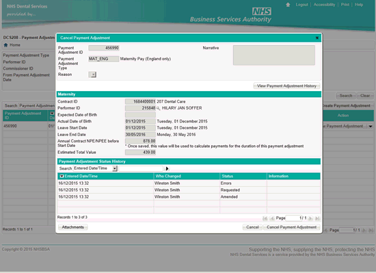This screenshot has height=273, width=376.
Task: Click Cancel Payment Adjustment button
Action: click(x=291, y=227)
